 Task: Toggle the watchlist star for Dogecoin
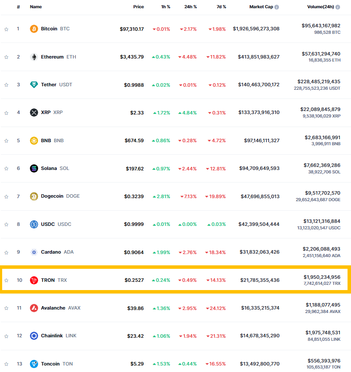pos(6,197)
